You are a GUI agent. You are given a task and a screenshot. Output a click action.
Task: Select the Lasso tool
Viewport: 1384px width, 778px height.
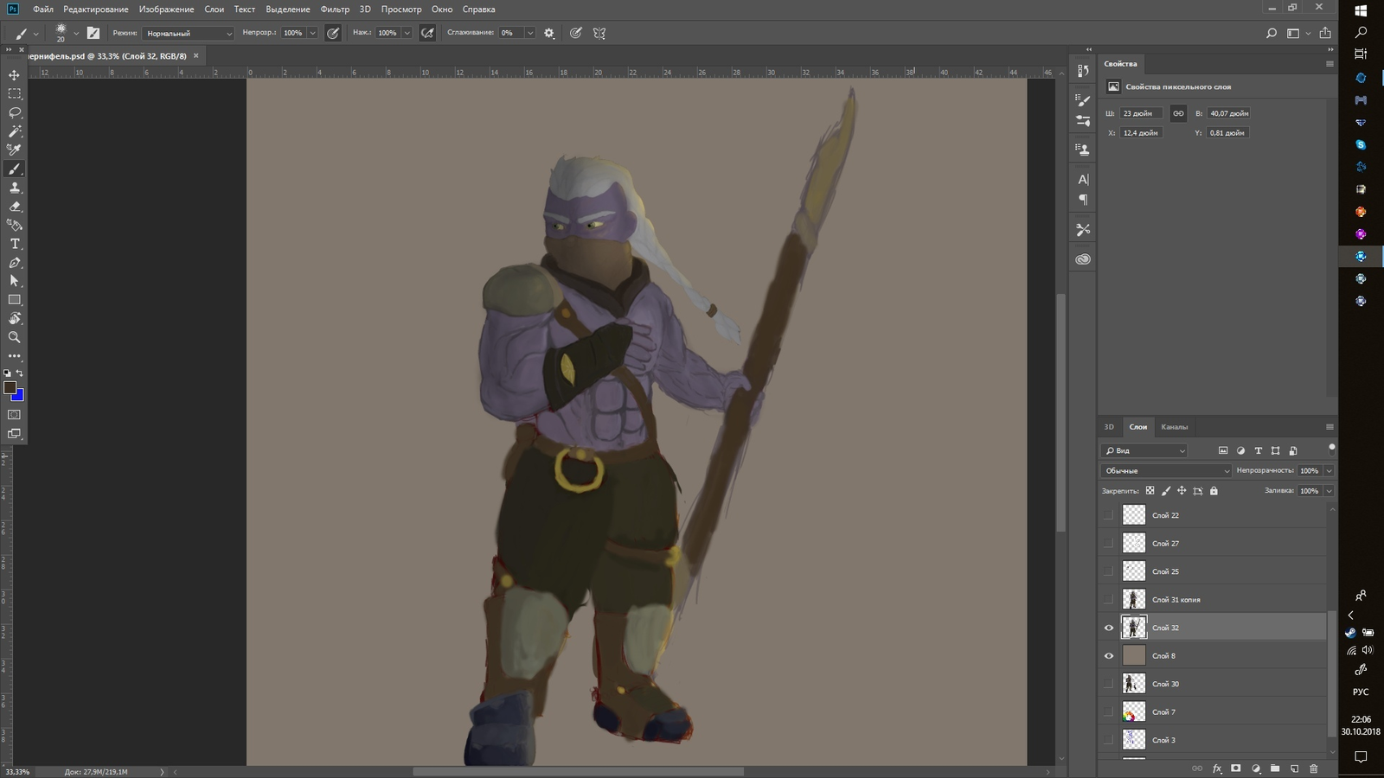14,112
